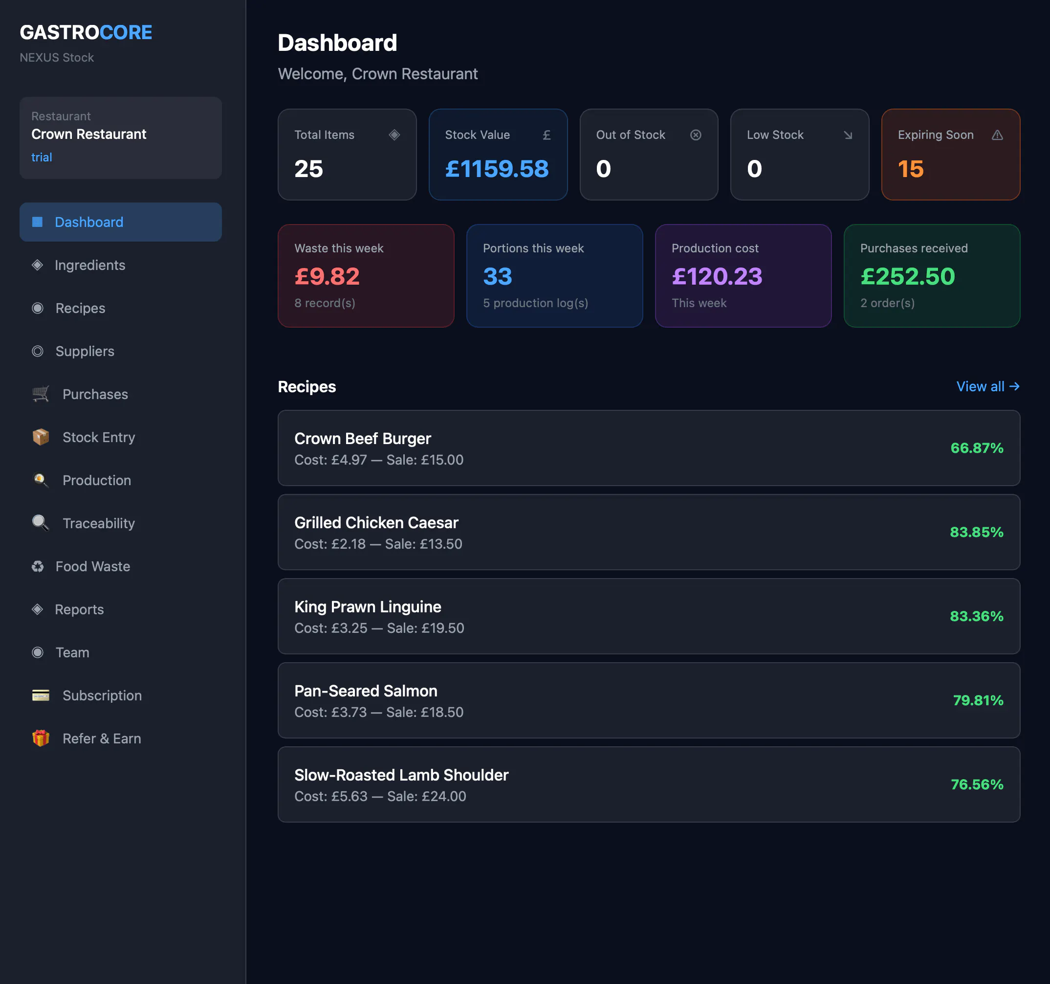This screenshot has width=1050, height=984.
Task: Click the warning triangle on Expiring Soon
Action: pyautogui.click(x=997, y=135)
